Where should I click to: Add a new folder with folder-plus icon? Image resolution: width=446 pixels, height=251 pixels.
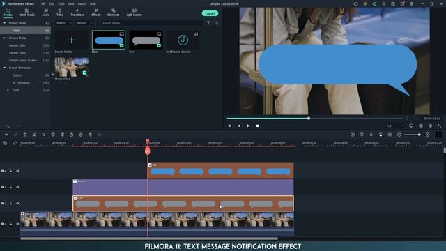8,127
